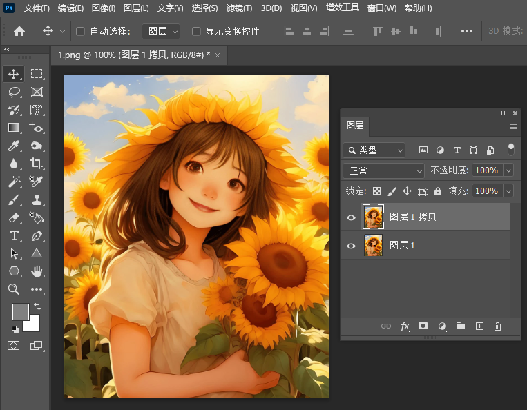
Task: Add a layer mask
Action: [x=423, y=326]
